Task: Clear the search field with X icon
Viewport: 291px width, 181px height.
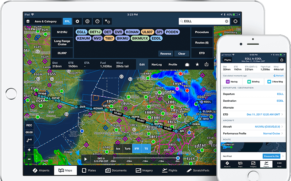Action: pos(227,21)
